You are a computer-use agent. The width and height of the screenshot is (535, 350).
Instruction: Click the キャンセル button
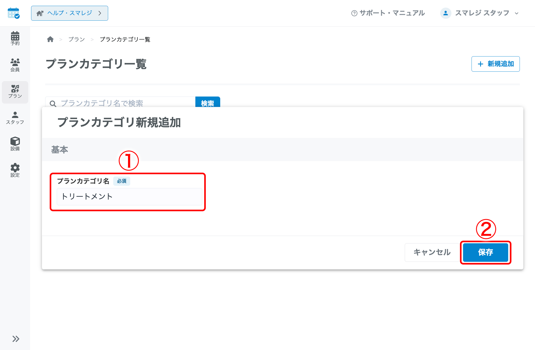click(x=432, y=252)
